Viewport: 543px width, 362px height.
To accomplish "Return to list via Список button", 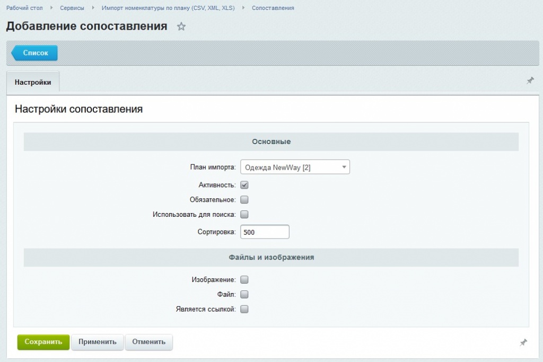I will point(34,53).
